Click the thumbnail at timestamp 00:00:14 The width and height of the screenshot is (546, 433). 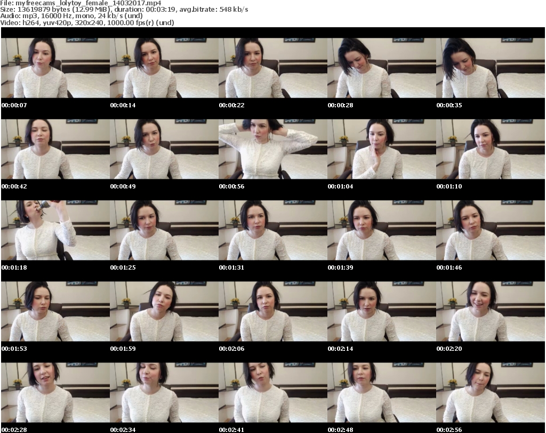tap(164, 68)
